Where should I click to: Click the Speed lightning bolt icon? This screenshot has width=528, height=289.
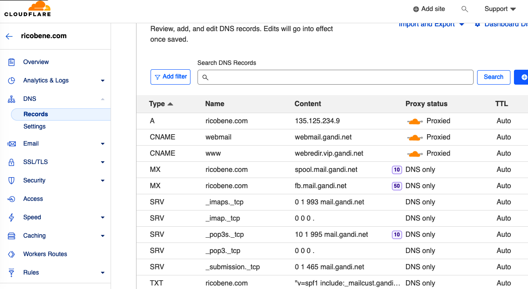[x=12, y=217]
